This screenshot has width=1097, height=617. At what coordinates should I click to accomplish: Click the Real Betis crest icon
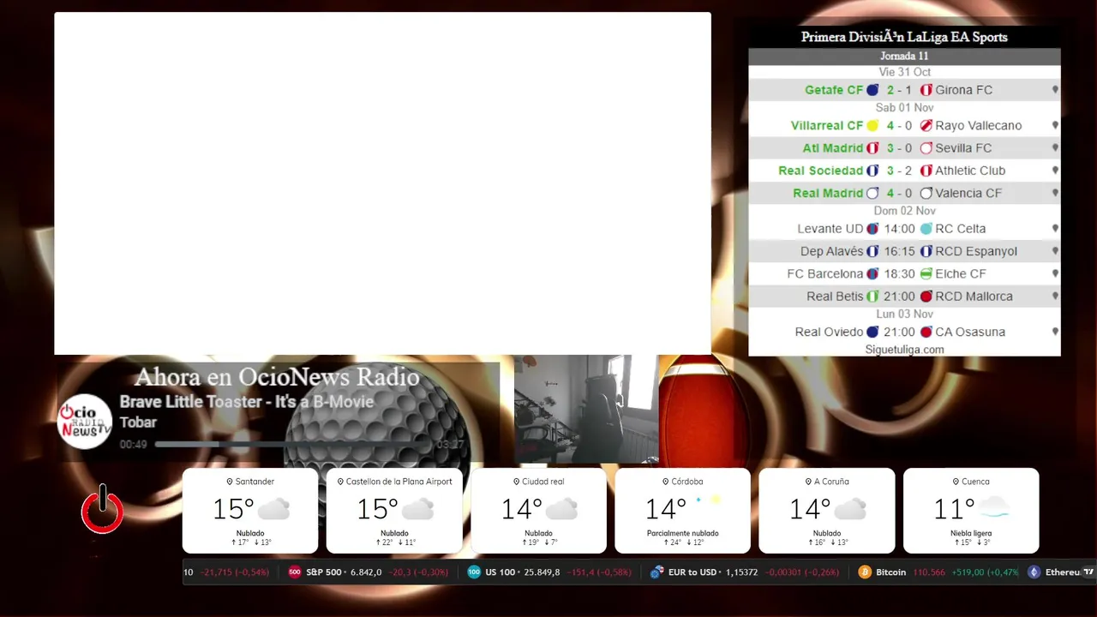(872, 297)
